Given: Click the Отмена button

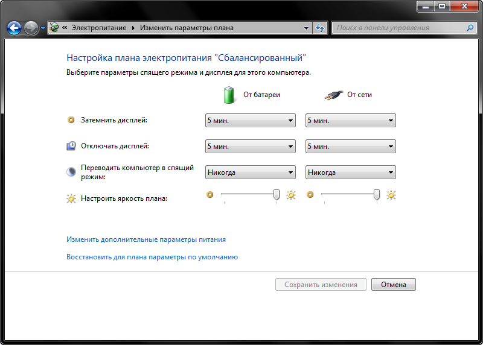Looking at the screenshot, I should tap(394, 284).
